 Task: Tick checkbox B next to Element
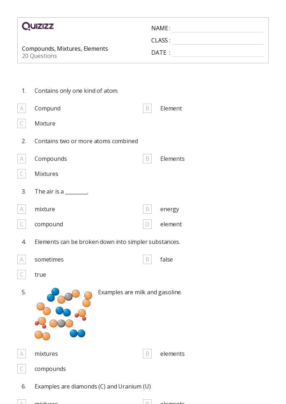tap(147, 109)
